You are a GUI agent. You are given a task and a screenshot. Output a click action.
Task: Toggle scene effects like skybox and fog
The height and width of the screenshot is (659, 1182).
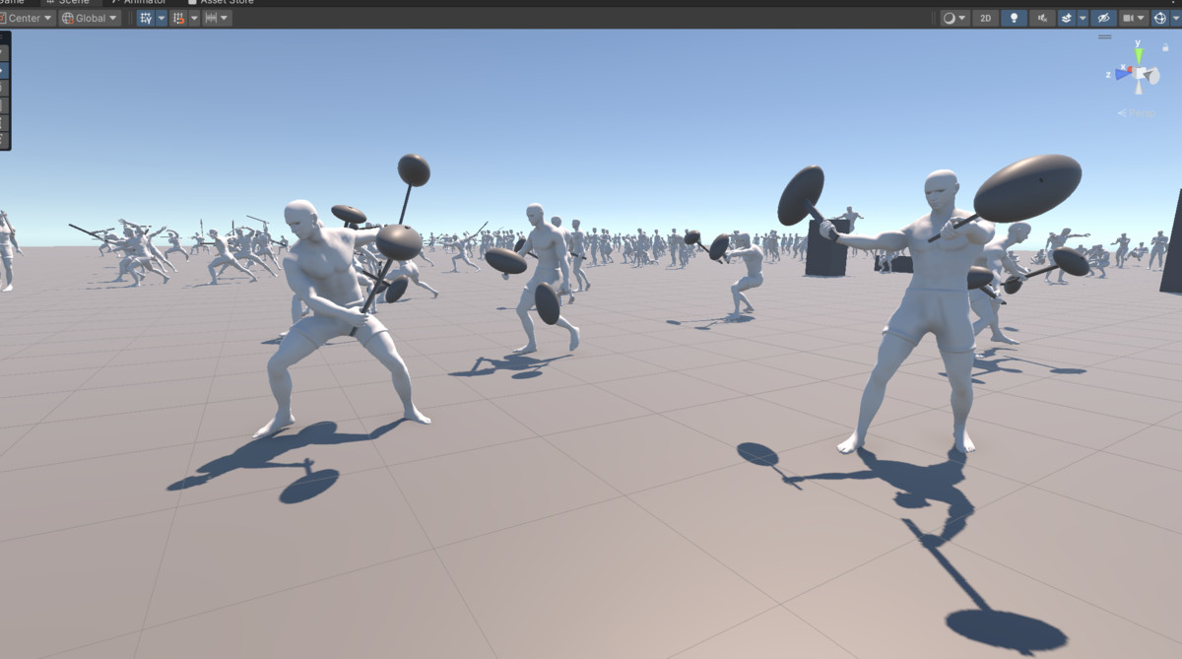(1067, 18)
